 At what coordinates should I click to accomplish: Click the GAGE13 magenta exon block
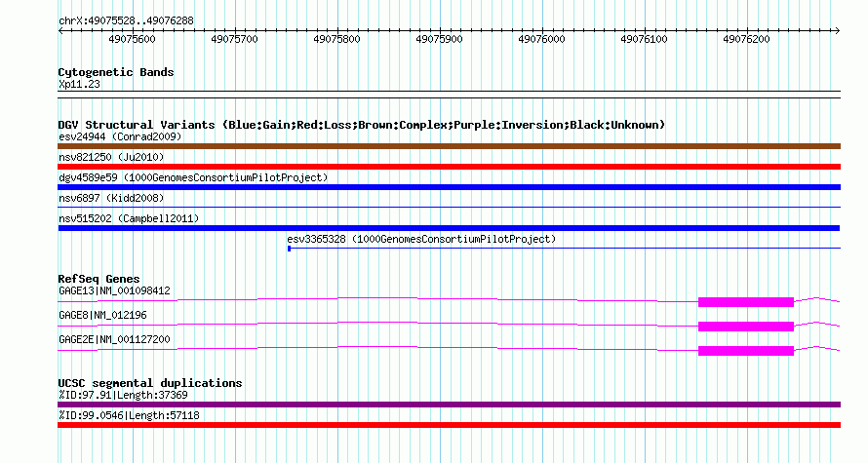[x=746, y=302]
